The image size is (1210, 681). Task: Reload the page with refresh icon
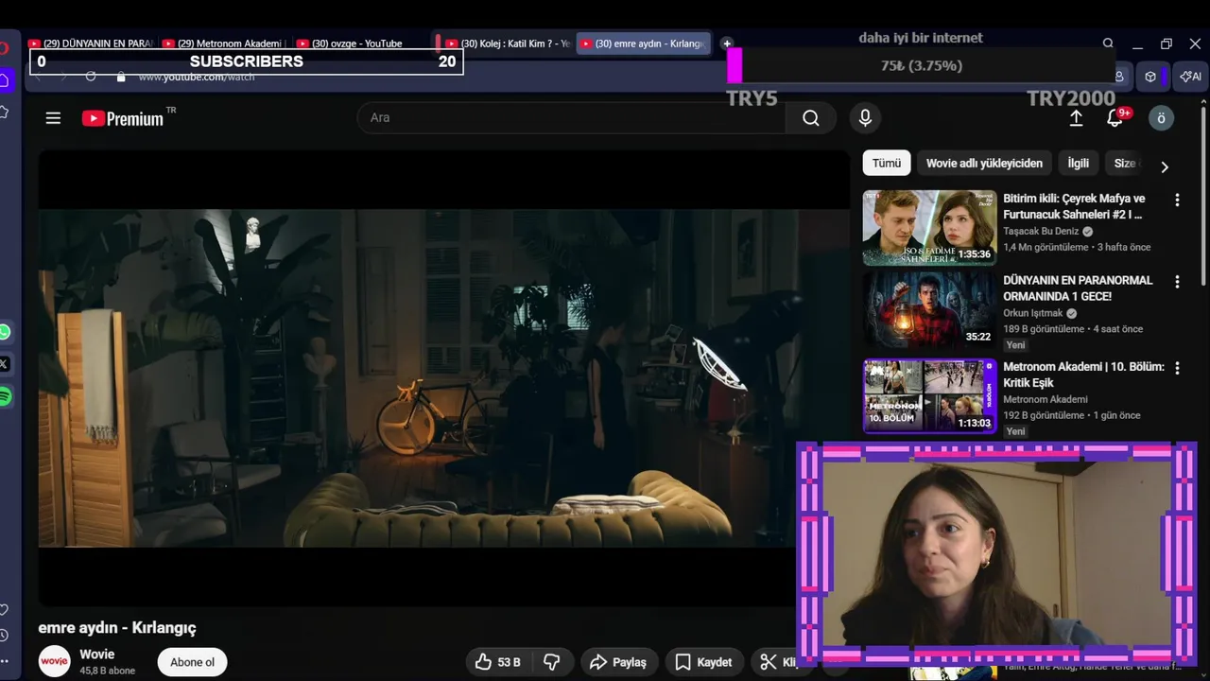pyautogui.click(x=91, y=77)
